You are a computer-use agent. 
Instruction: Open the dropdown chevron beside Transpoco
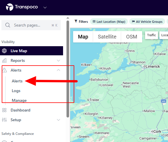pyautogui.click(x=45, y=7)
